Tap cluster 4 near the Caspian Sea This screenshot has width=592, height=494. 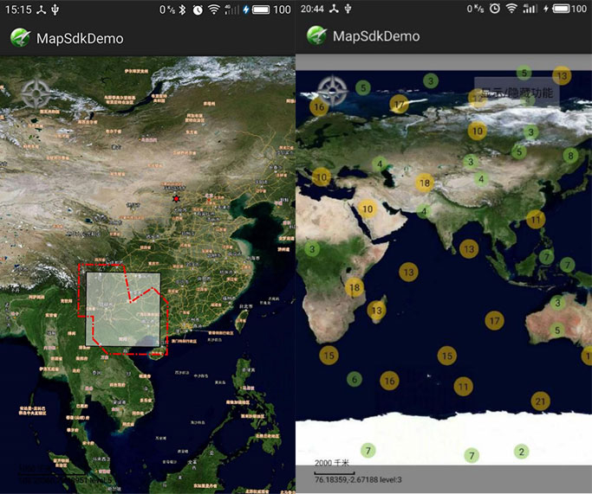380,164
